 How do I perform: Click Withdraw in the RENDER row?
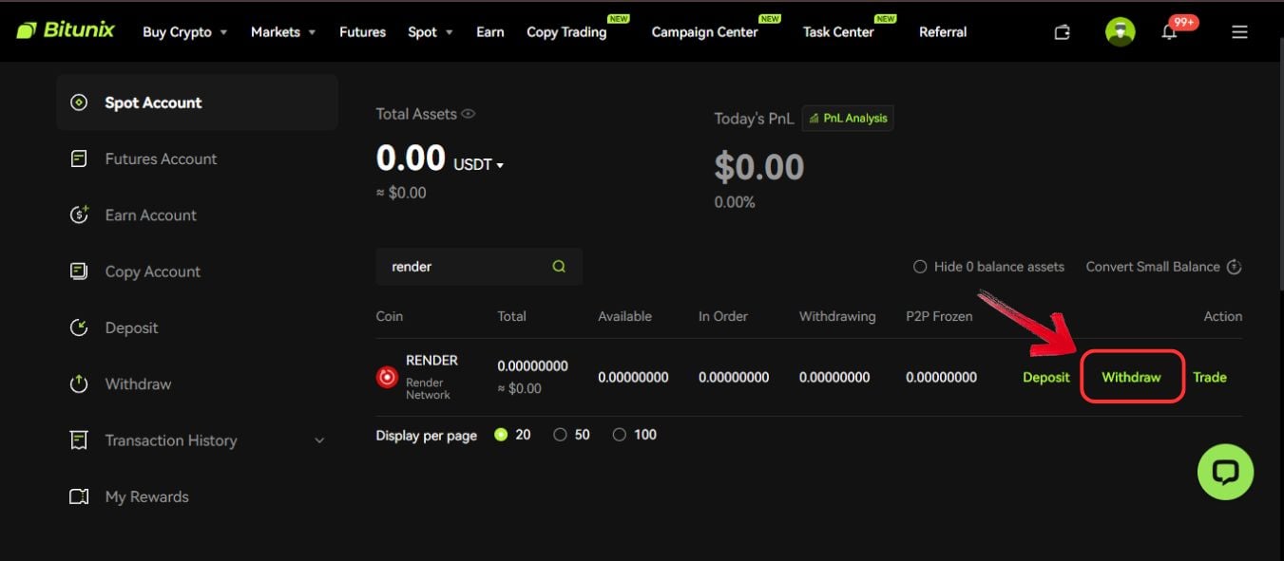pos(1131,377)
